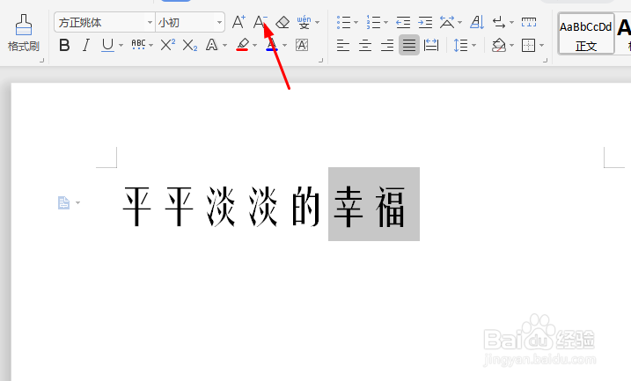Viewport: 631px width, 381px height.
Task: Insert bulleted list
Action: (x=343, y=22)
